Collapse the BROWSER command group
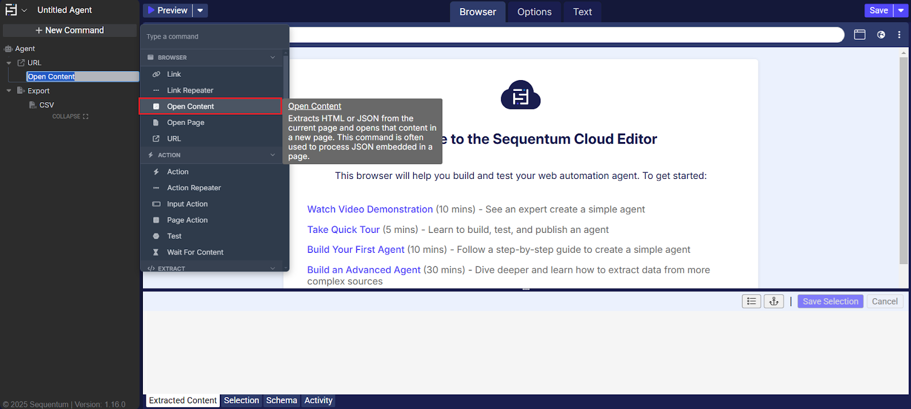 pyautogui.click(x=273, y=57)
